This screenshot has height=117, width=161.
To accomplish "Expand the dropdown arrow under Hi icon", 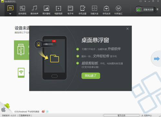I will click(x=10, y=14).
